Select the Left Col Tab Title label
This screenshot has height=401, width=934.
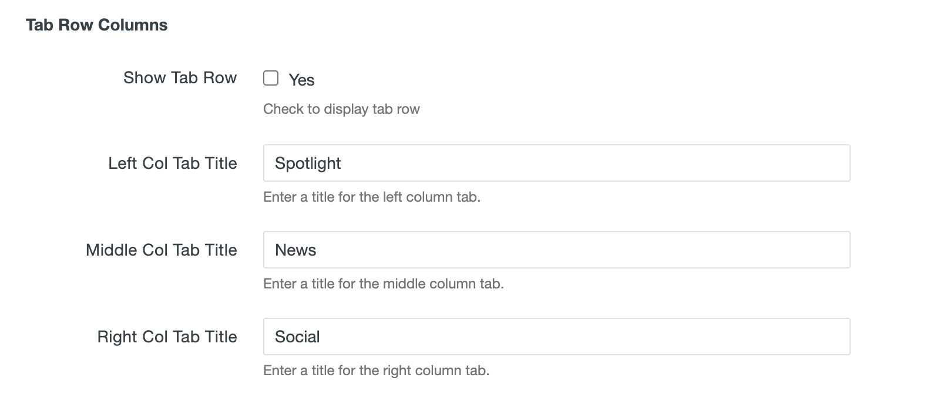click(x=173, y=163)
